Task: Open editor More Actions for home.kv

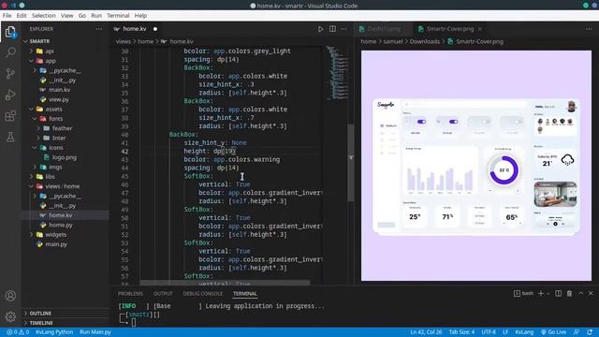Action: point(343,29)
